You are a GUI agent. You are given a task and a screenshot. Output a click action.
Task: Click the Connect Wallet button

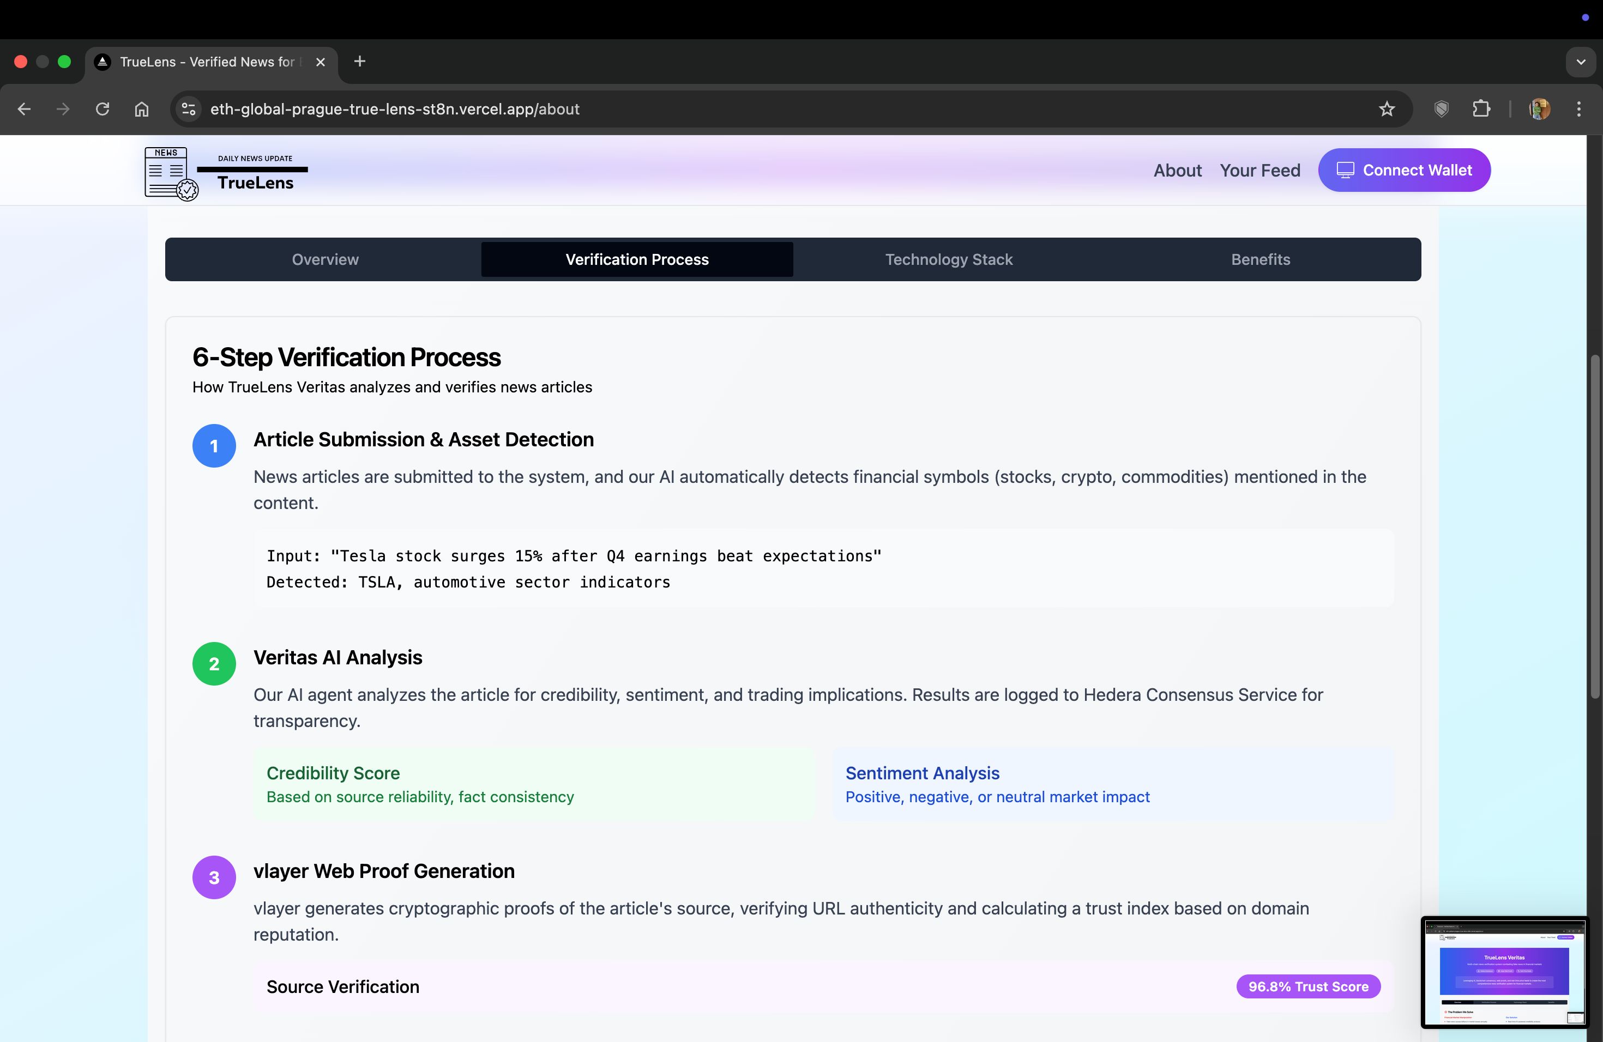point(1403,170)
